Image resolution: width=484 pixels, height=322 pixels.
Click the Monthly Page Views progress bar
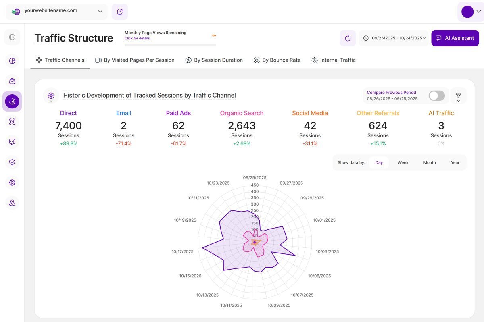point(170,45)
